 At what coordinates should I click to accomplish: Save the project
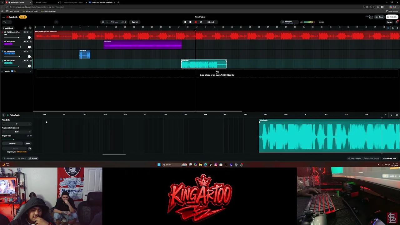click(x=380, y=17)
